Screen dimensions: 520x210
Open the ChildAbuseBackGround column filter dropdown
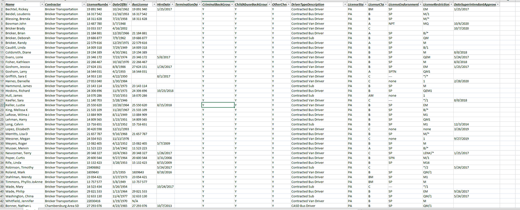(268, 4)
